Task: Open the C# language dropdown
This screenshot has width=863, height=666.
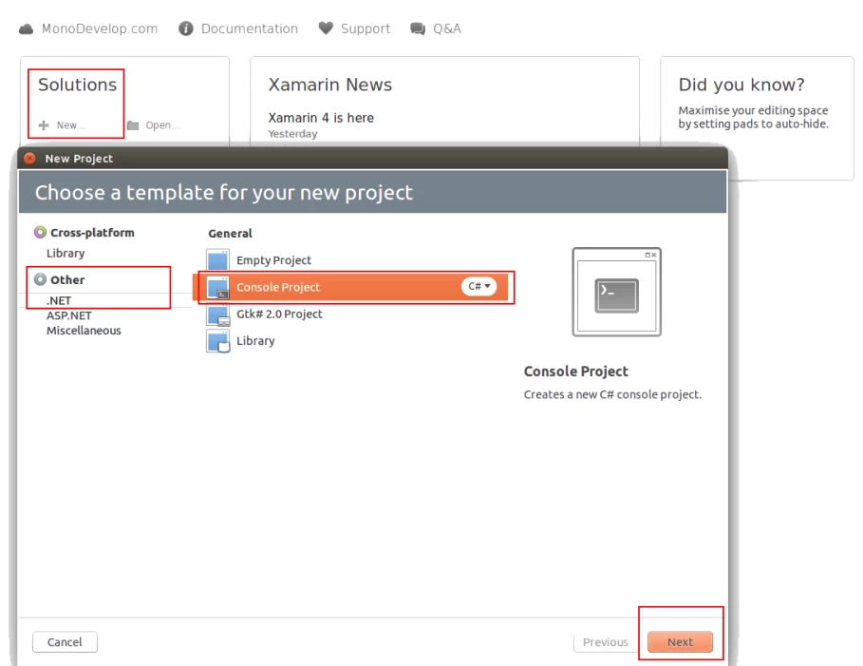Action: pos(479,287)
